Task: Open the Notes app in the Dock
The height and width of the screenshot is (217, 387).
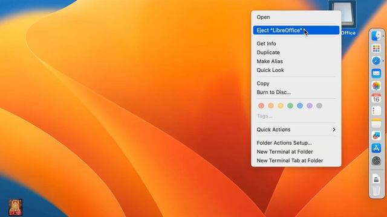Action: (376, 123)
